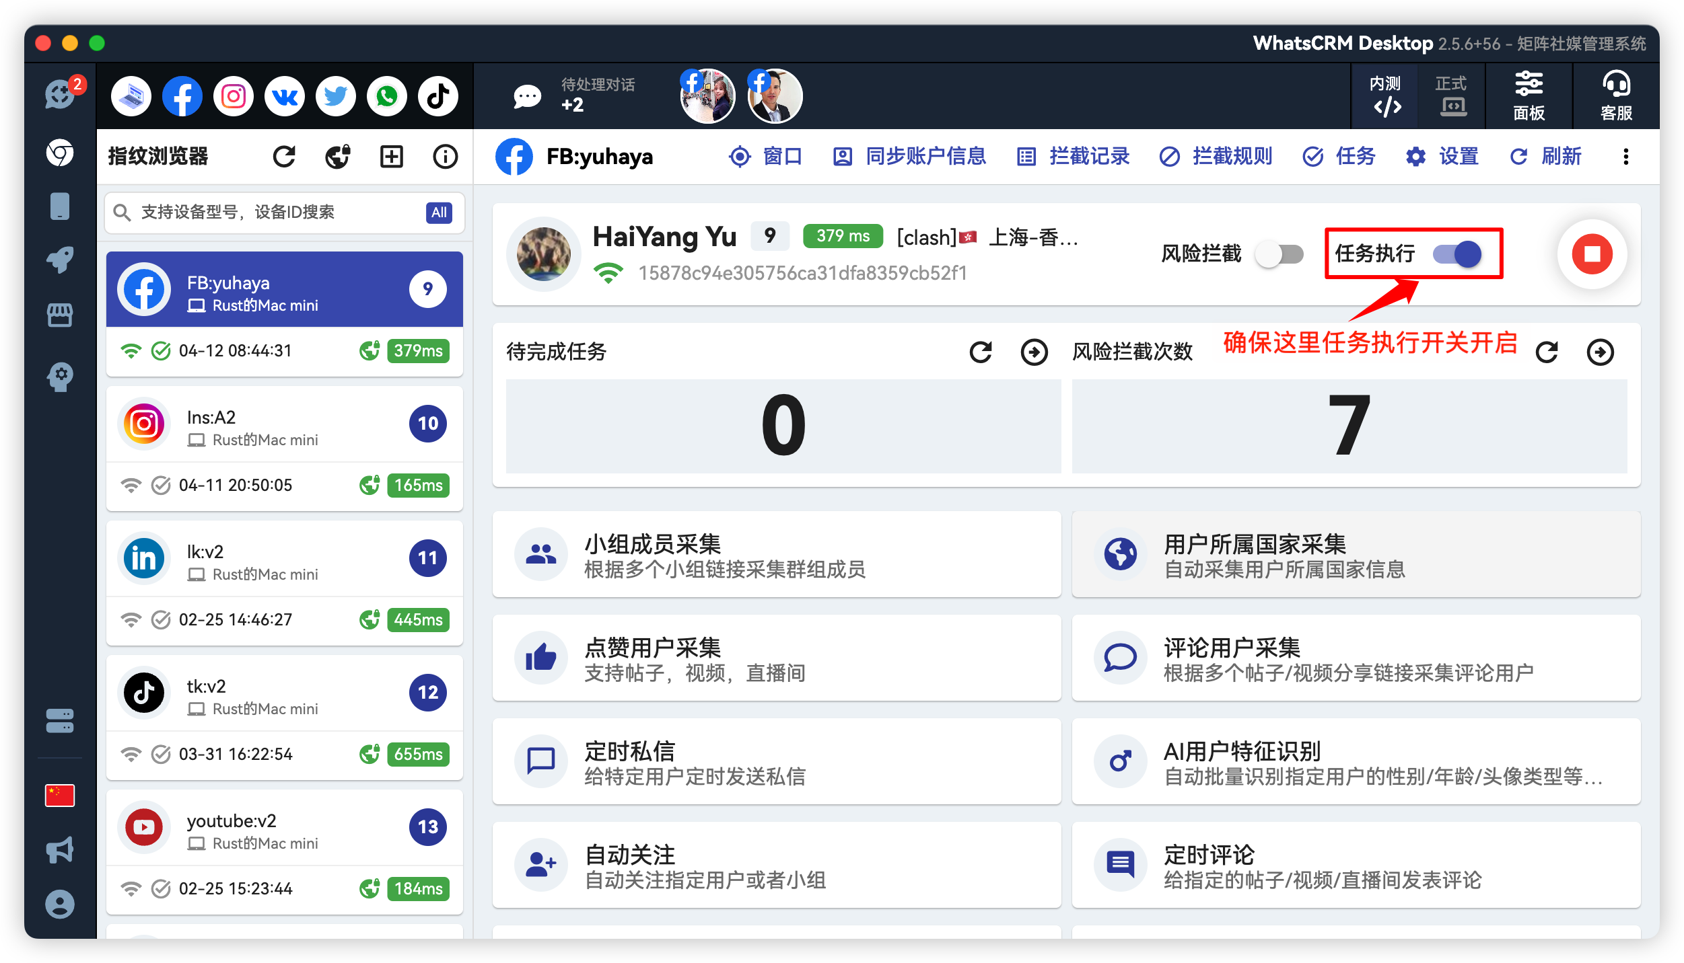Screen dimensions: 1684x963
Task: Open 待完成任务 details arrow
Action: (x=1034, y=352)
